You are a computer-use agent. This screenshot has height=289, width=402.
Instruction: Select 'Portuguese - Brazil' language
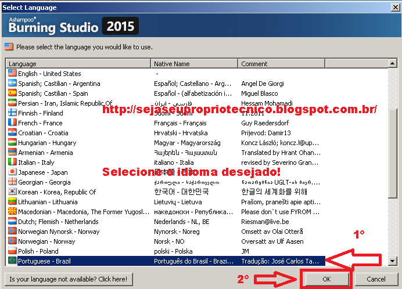[44, 261]
